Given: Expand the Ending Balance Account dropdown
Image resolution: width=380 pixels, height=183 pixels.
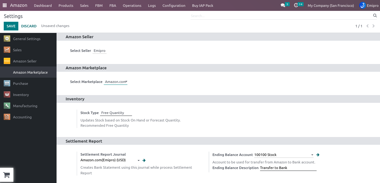Looking at the screenshot, I should (x=312, y=155).
